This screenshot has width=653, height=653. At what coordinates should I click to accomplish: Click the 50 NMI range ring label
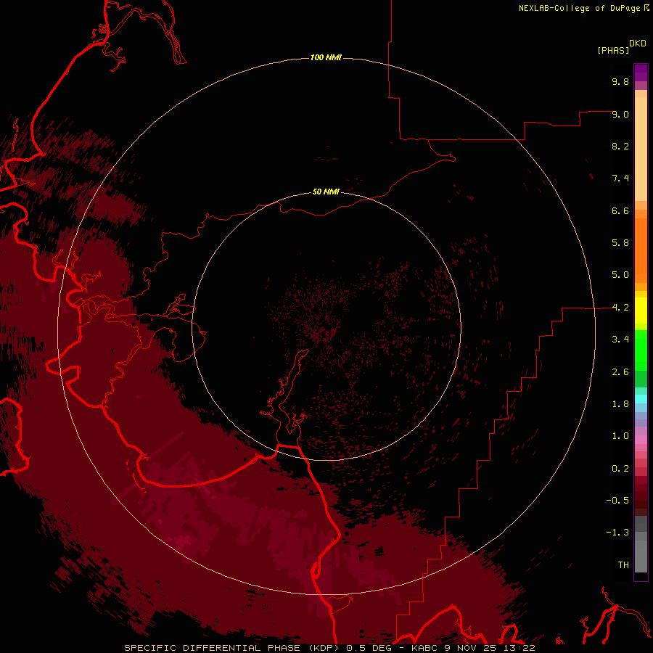[326, 192]
